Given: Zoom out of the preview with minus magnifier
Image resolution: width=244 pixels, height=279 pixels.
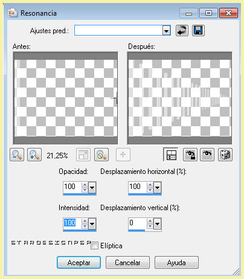Looking at the screenshot, I should [x=17, y=155].
